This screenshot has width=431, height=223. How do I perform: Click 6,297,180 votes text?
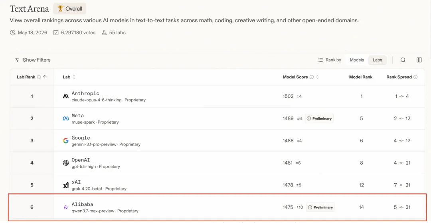78,33
